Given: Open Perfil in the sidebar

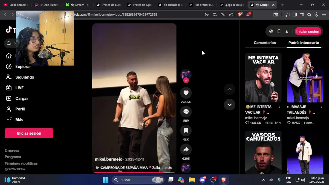Looking at the screenshot, I should pos(16,109).
